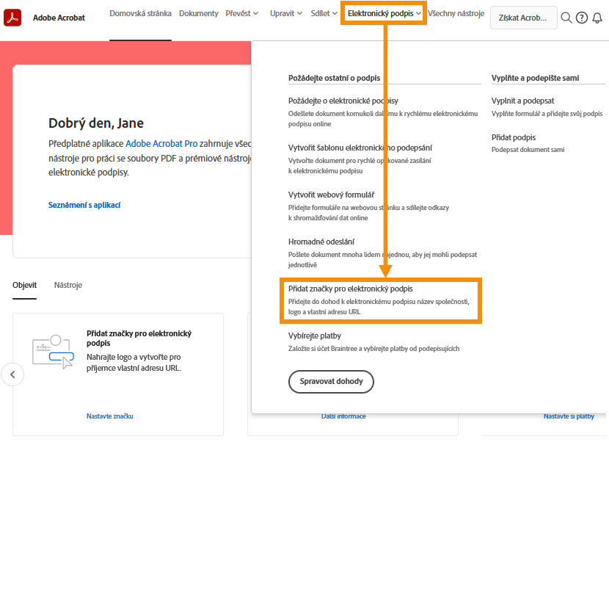This screenshot has height=594, width=609.
Task: Collapse the Elektronický podpis dropdown
Action: (383, 12)
